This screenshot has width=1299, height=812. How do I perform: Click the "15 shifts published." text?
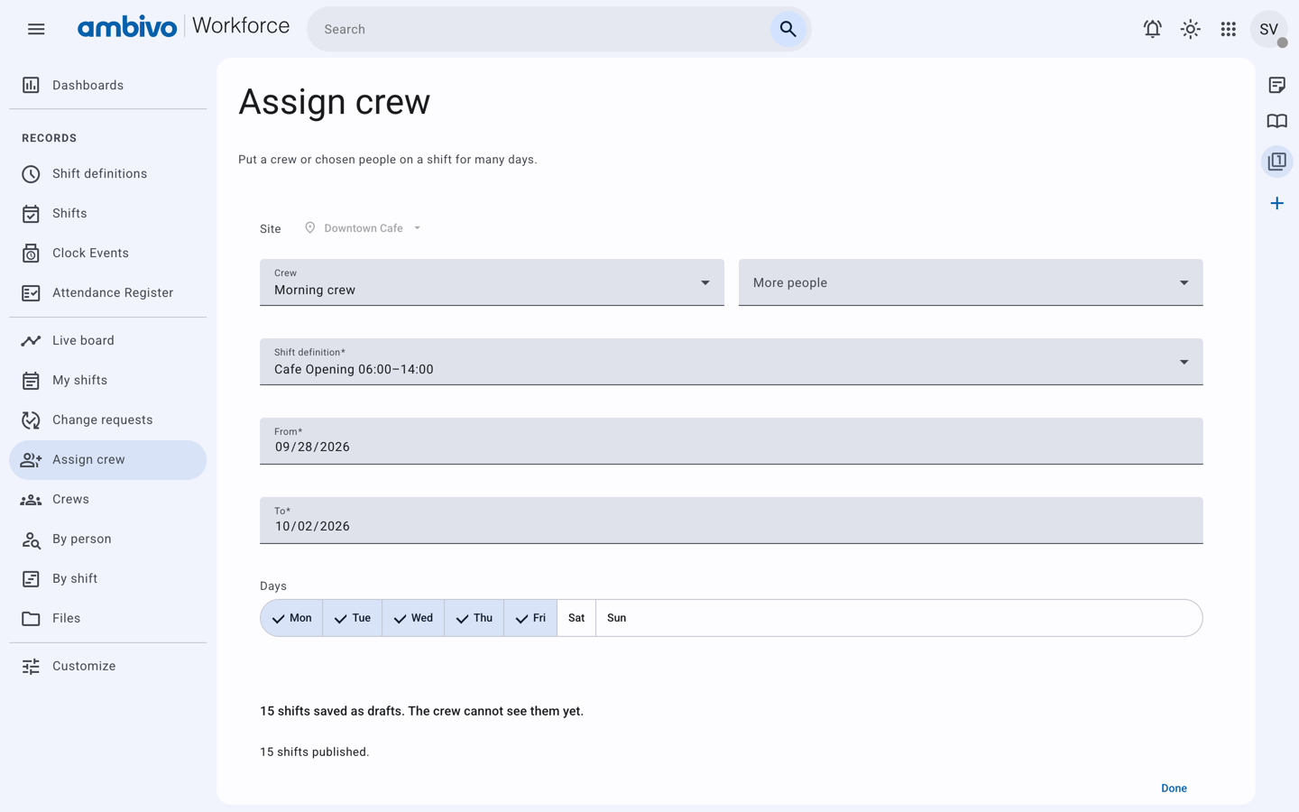[315, 752]
